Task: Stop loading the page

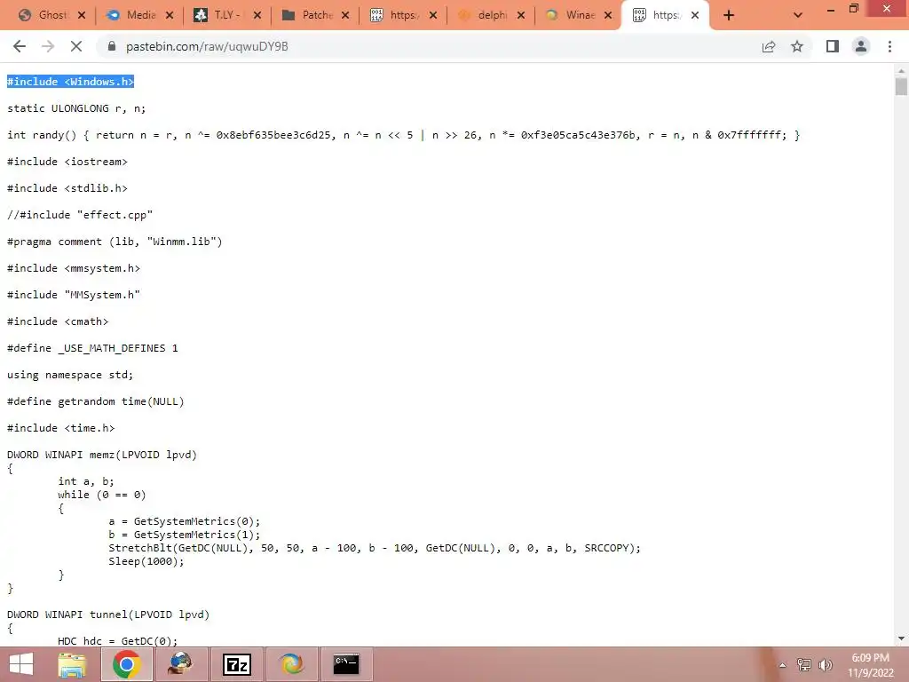Action: coord(76,46)
